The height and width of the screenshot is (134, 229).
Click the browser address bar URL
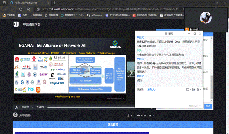(111, 9)
